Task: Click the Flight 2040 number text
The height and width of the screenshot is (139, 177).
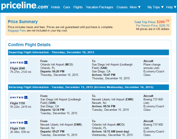Action: [x=17, y=68]
